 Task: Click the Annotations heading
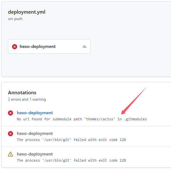pyautogui.click(x=22, y=93)
